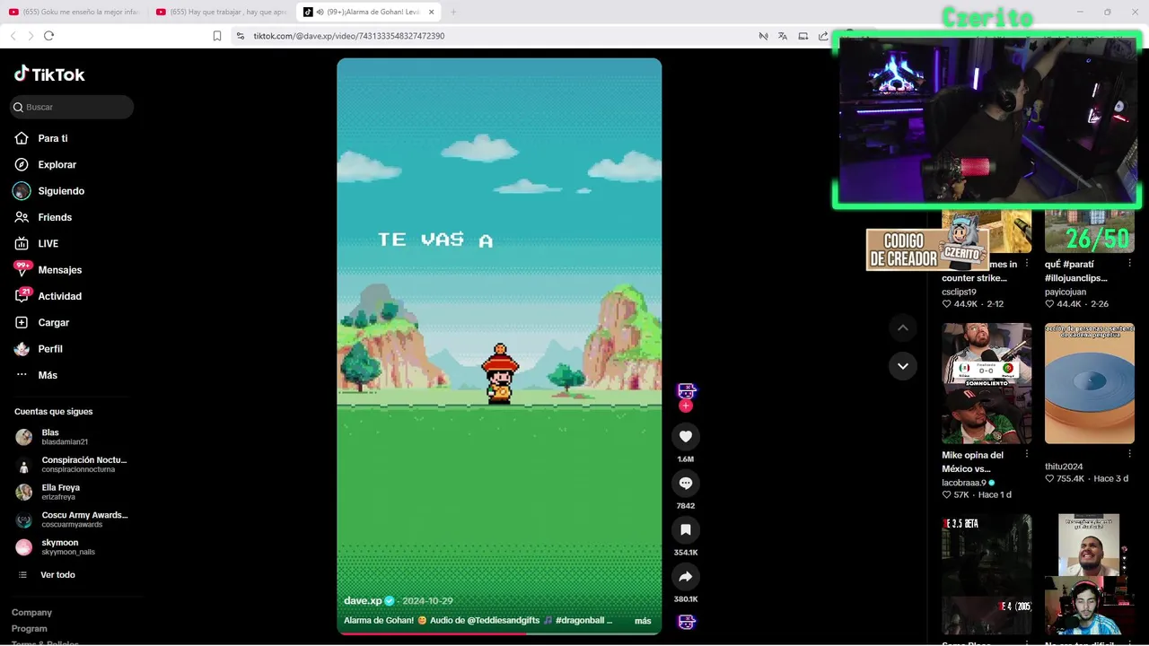Image resolution: width=1149 pixels, height=646 pixels.
Task: Open the creator avatar above the like button
Action: pyautogui.click(x=686, y=391)
